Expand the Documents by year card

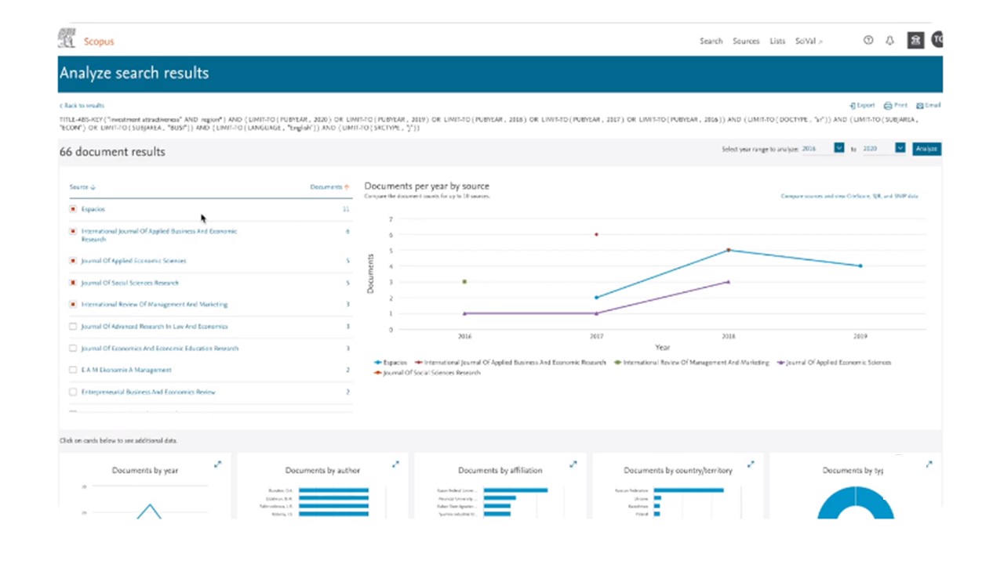[217, 465]
